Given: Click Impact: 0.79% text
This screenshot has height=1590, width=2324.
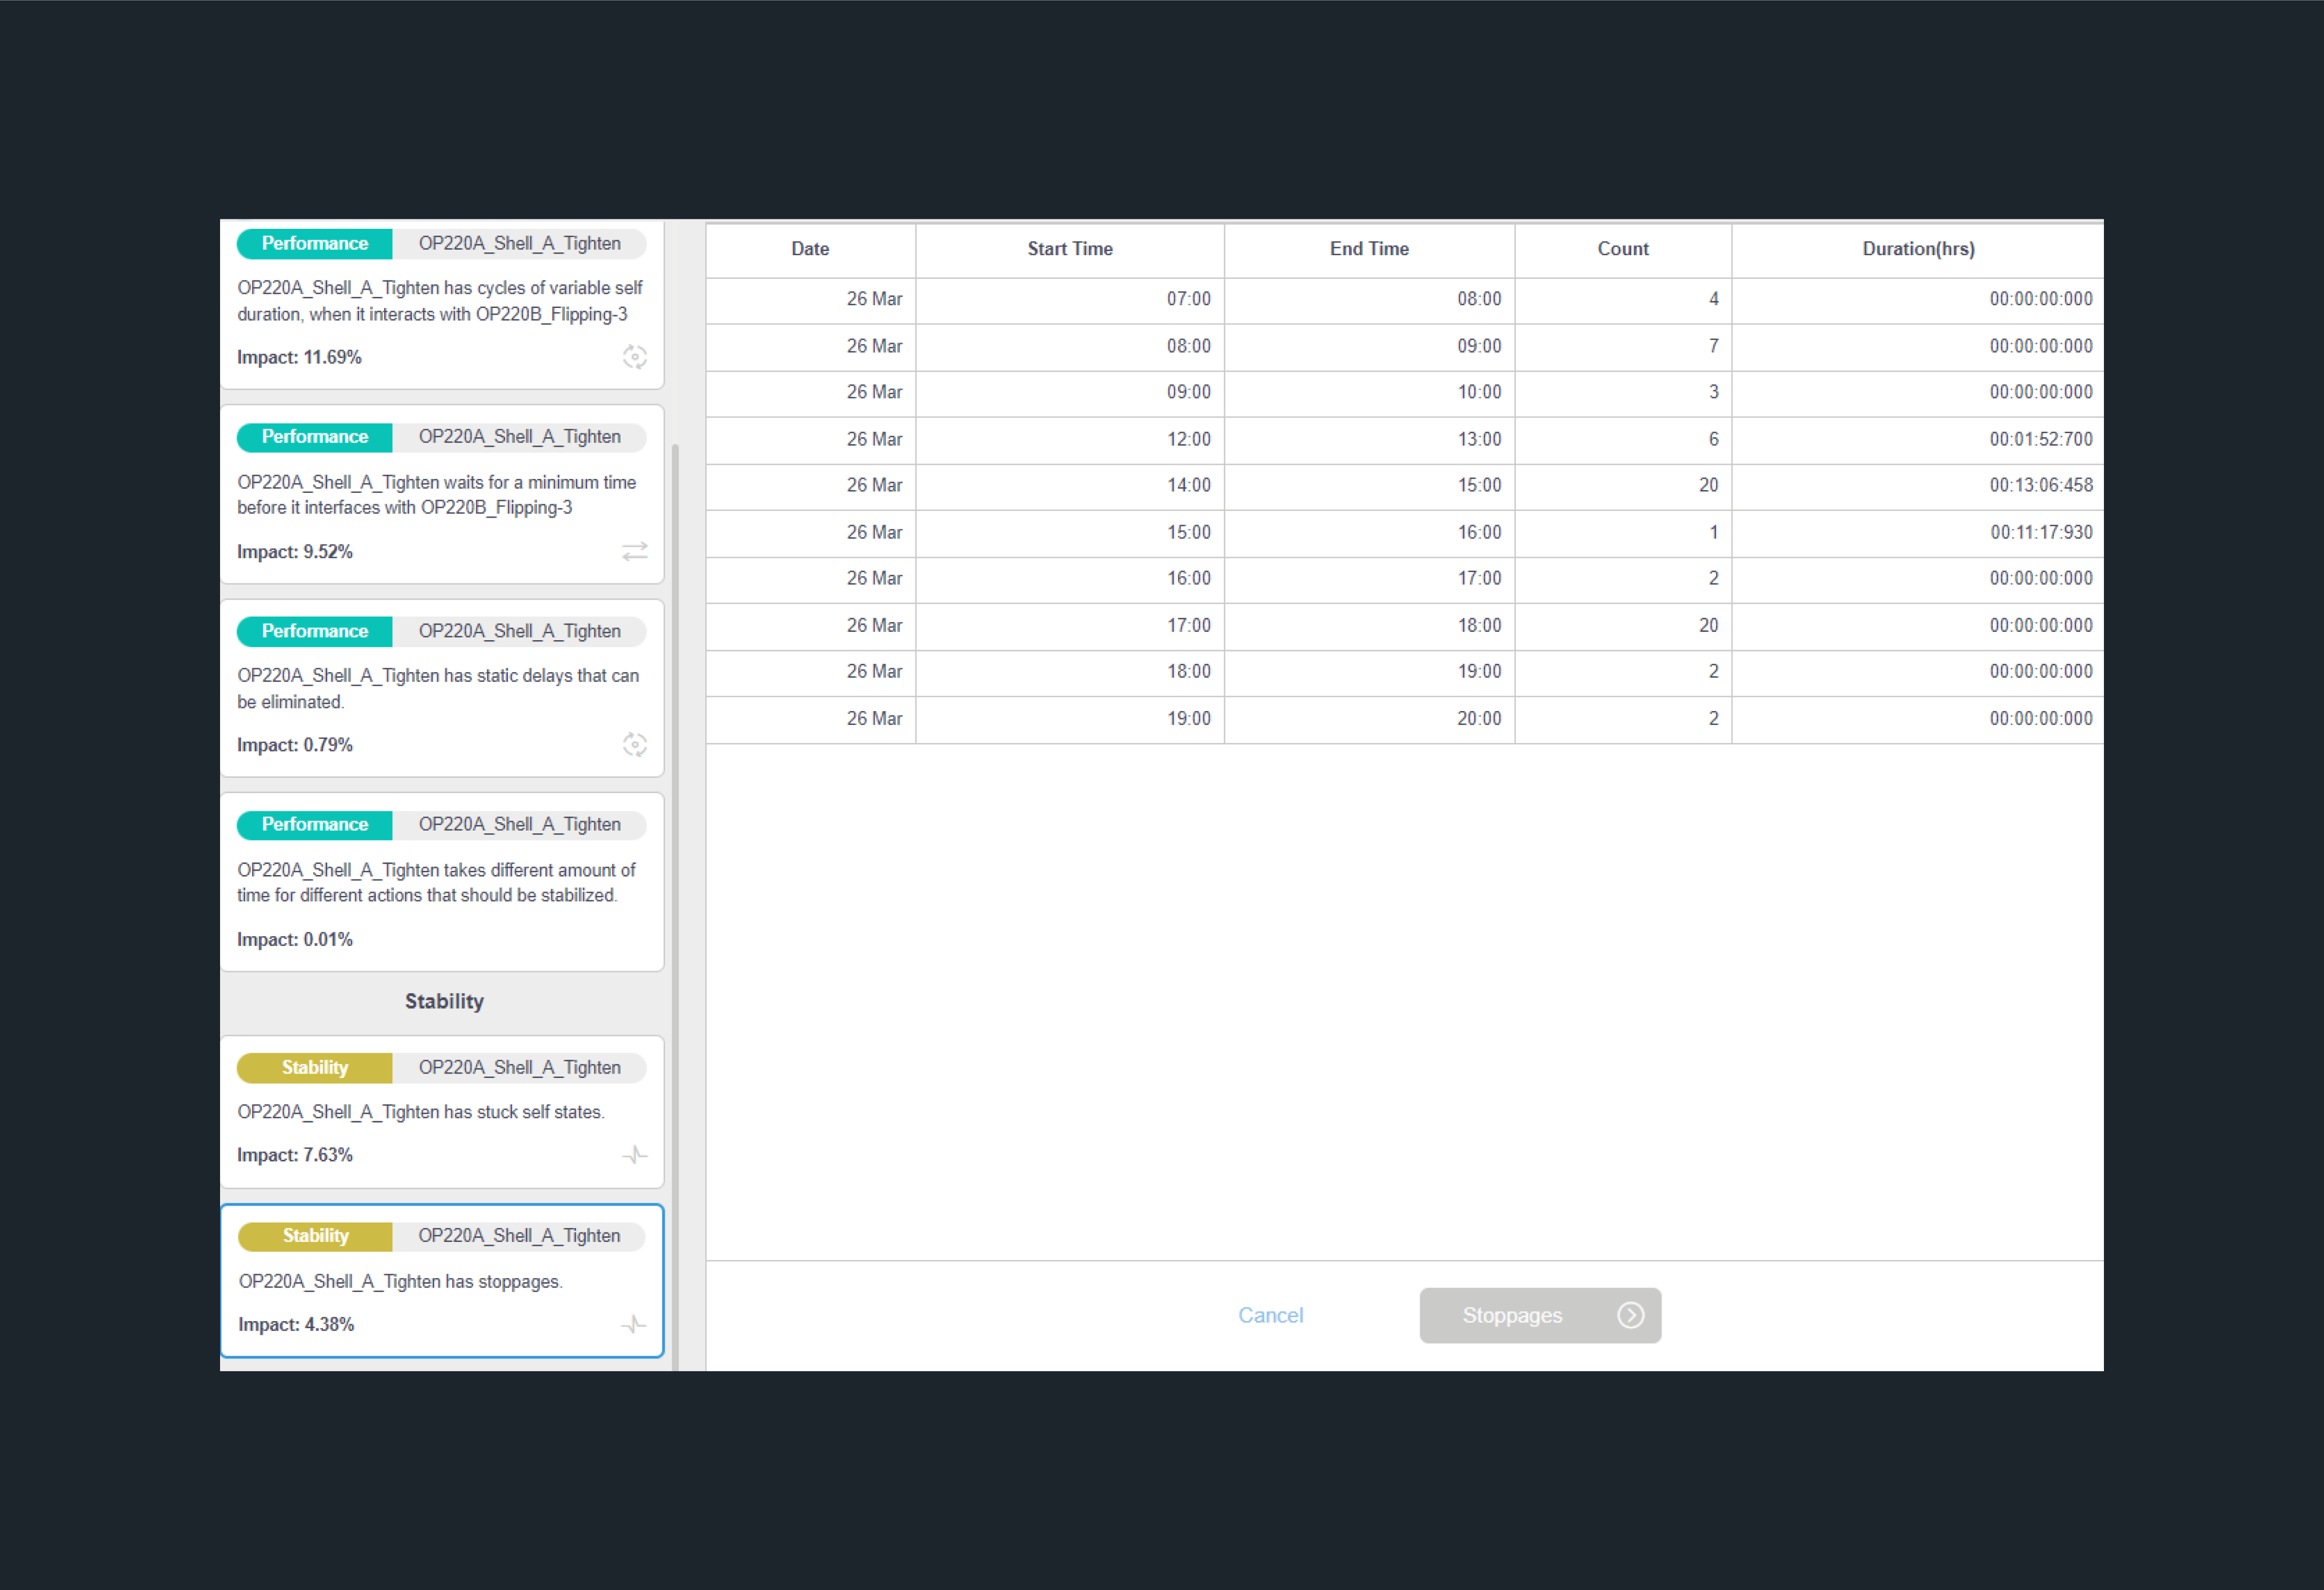Looking at the screenshot, I should [295, 746].
